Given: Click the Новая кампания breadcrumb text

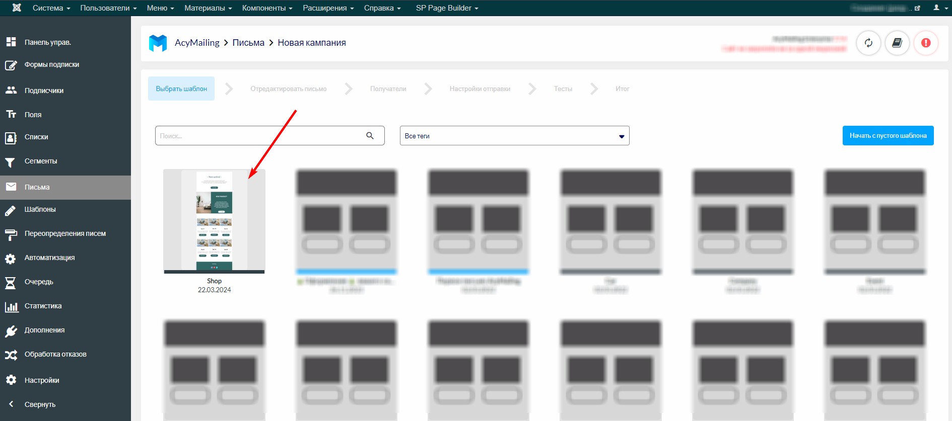Looking at the screenshot, I should (x=312, y=43).
